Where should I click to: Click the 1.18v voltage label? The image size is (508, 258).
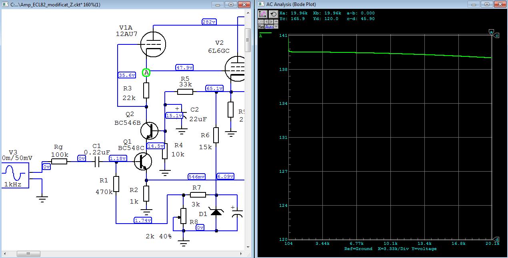[x=118, y=158]
